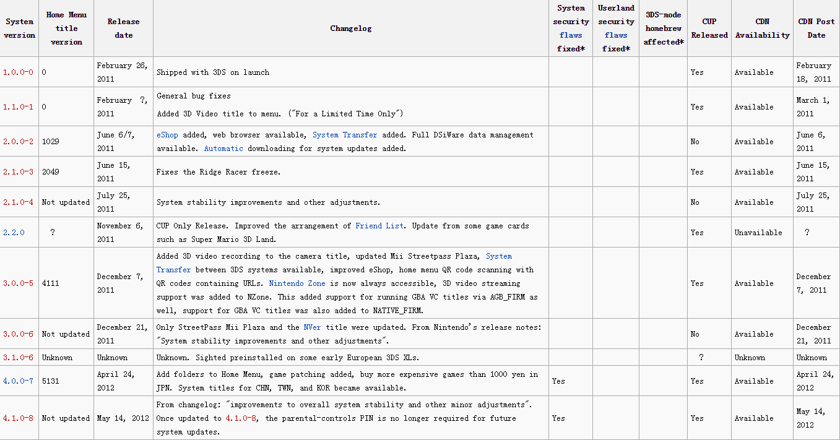This screenshot has height=440, width=840.
Task: Click the CUP Released column header
Action: click(x=709, y=28)
